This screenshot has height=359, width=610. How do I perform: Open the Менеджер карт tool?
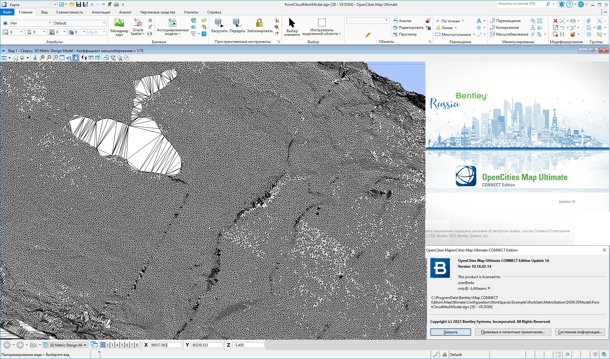(119, 27)
